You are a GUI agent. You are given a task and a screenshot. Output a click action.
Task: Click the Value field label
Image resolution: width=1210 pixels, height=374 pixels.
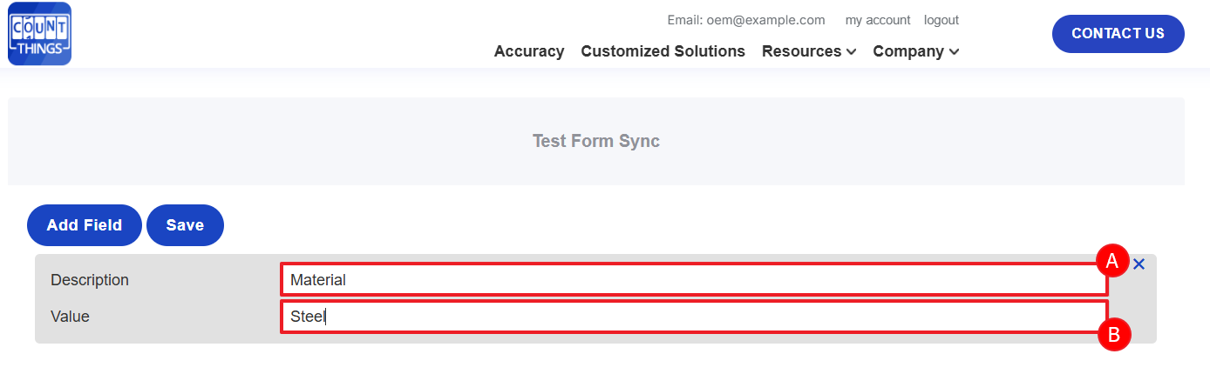coord(70,317)
